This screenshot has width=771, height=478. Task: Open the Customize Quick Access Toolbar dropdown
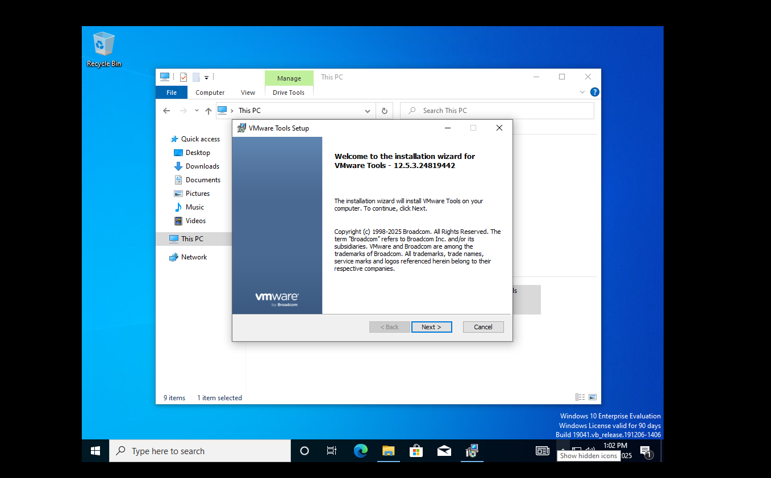[x=207, y=78]
